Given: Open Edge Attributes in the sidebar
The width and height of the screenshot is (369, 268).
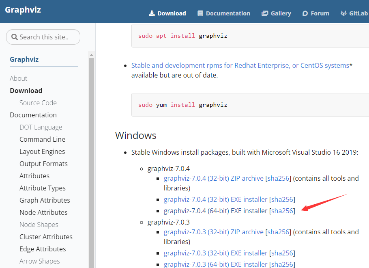Looking at the screenshot, I should click(43, 249).
